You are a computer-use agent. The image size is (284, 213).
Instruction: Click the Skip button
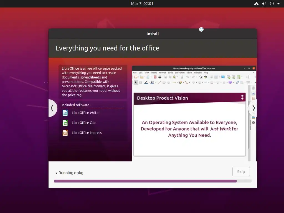point(241,171)
